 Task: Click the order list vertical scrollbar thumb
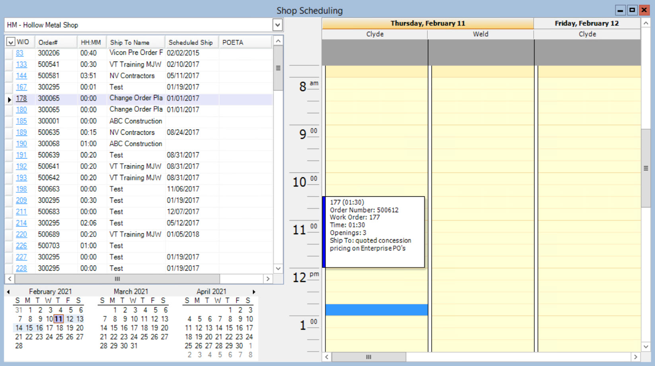pyautogui.click(x=278, y=68)
